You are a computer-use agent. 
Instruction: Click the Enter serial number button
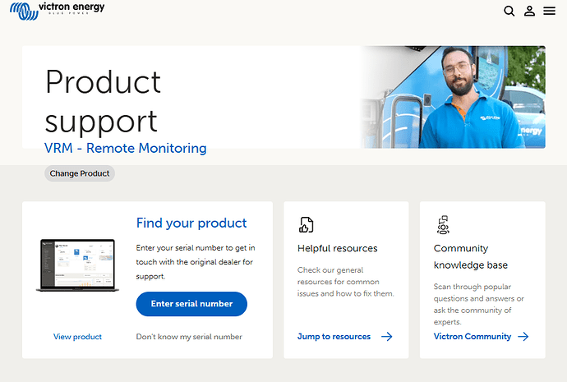point(191,304)
